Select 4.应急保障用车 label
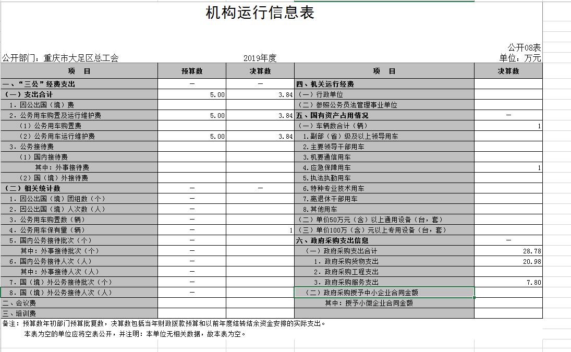 pyautogui.click(x=326, y=167)
